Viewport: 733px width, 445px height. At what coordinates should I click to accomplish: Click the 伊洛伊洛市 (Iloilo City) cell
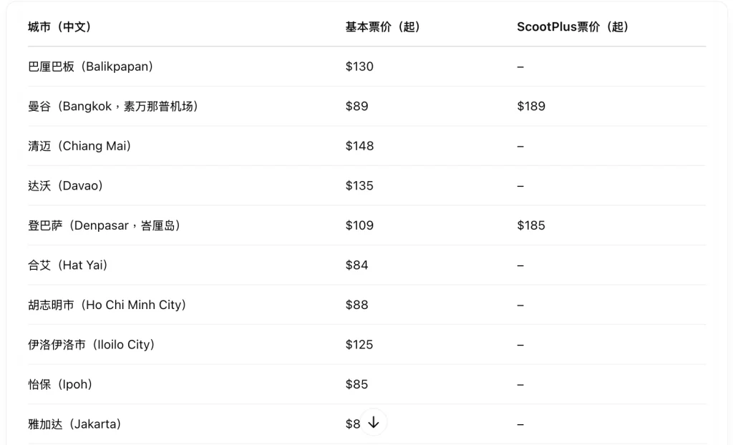click(91, 345)
